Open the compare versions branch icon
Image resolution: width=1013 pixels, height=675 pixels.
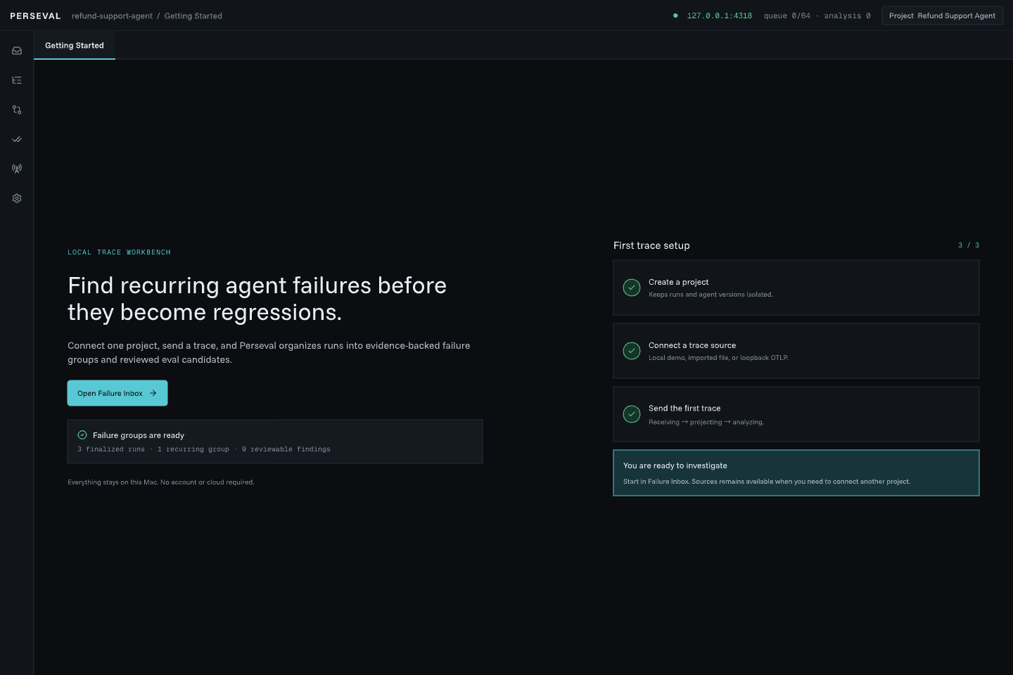pos(17,110)
